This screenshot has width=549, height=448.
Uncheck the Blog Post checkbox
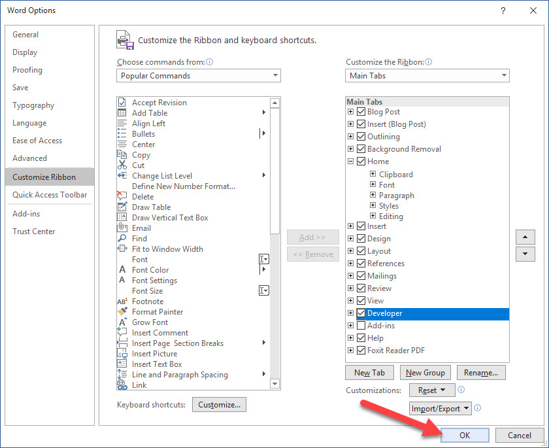click(361, 112)
